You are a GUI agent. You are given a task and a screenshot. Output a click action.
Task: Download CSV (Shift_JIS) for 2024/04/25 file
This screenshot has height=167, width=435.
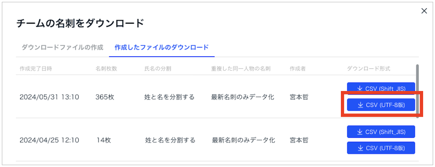pos(381,132)
